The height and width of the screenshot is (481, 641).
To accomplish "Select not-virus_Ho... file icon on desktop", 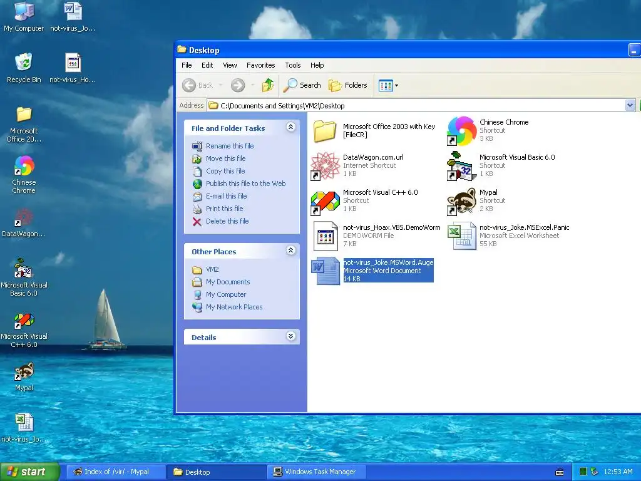I will coord(73,68).
